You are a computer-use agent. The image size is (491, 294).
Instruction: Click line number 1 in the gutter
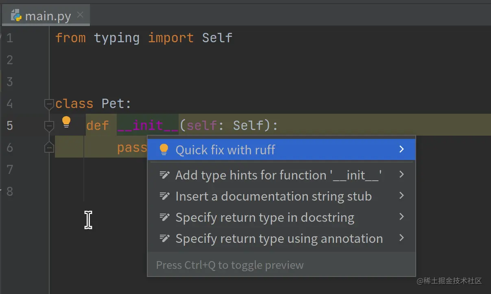[10, 38]
